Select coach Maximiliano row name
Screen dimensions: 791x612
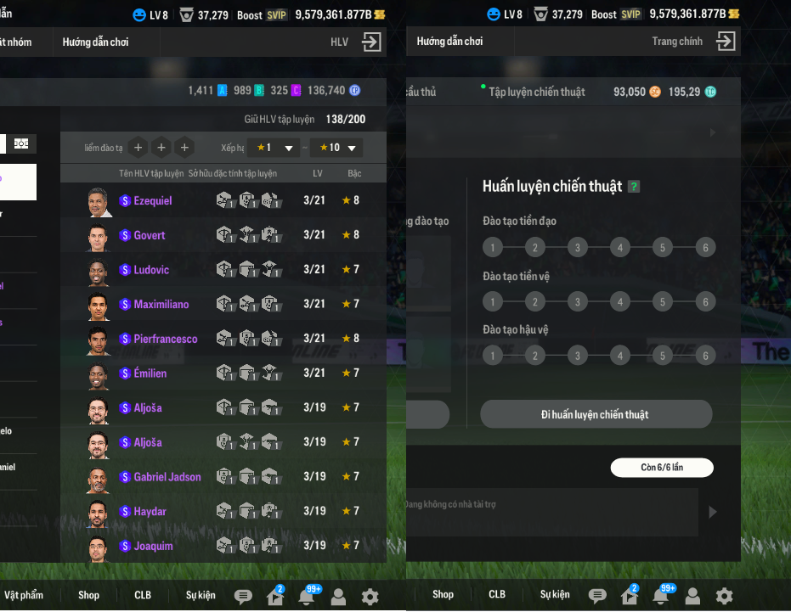[161, 304]
